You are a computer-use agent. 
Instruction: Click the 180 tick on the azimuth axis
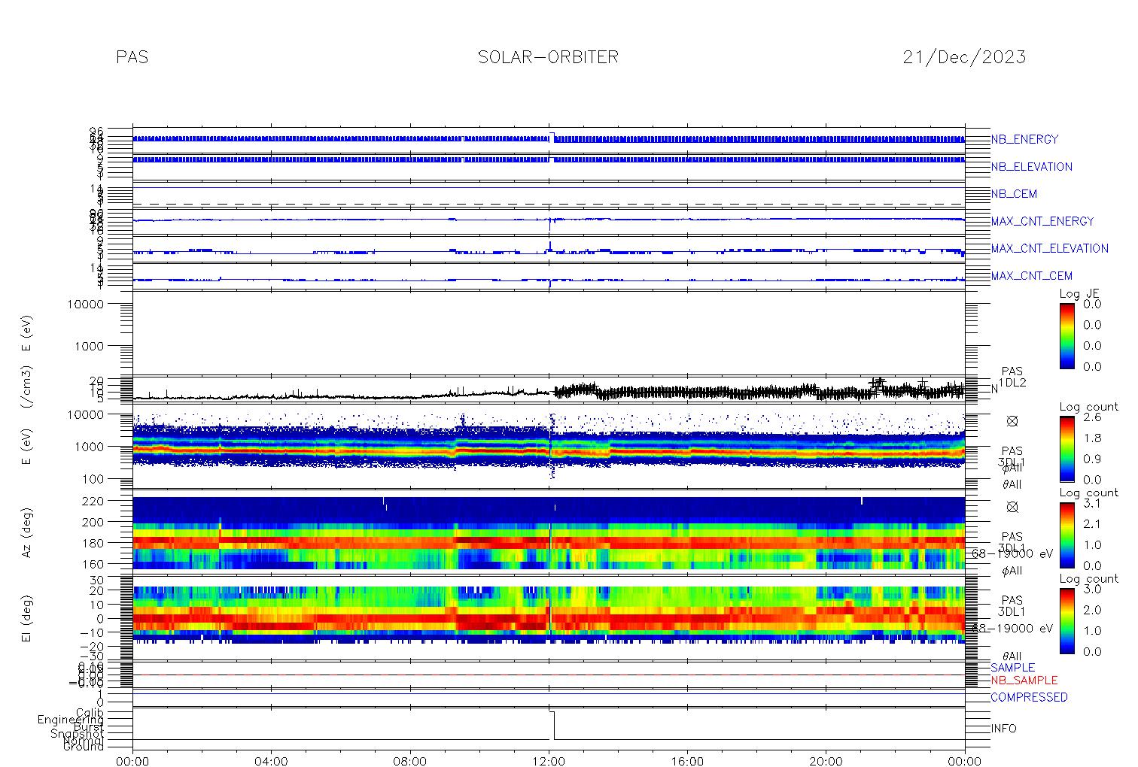[115, 543]
